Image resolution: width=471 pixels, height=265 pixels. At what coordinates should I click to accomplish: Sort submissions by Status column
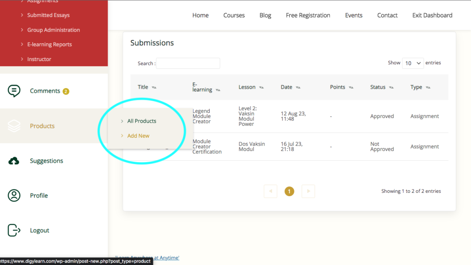point(391,87)
